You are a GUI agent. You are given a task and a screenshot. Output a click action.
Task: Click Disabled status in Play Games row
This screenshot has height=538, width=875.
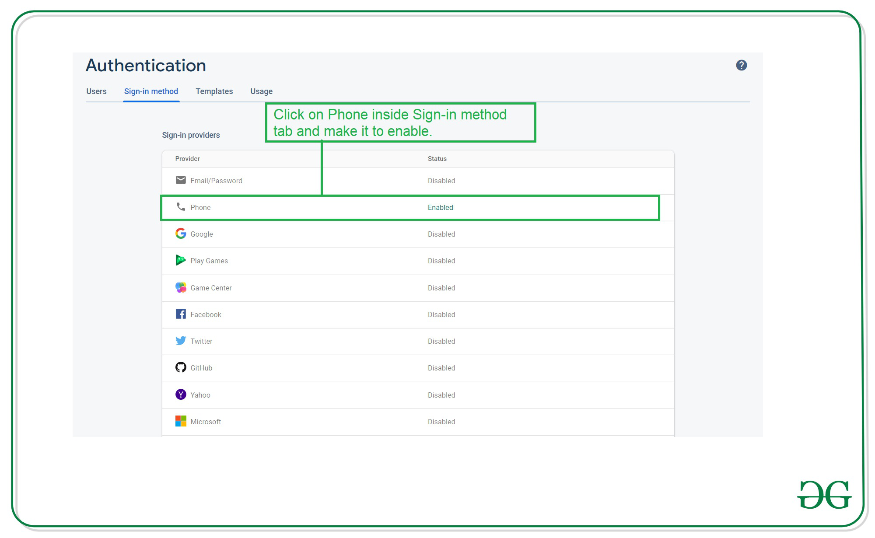pyautogui.click(x=441, y=261)
